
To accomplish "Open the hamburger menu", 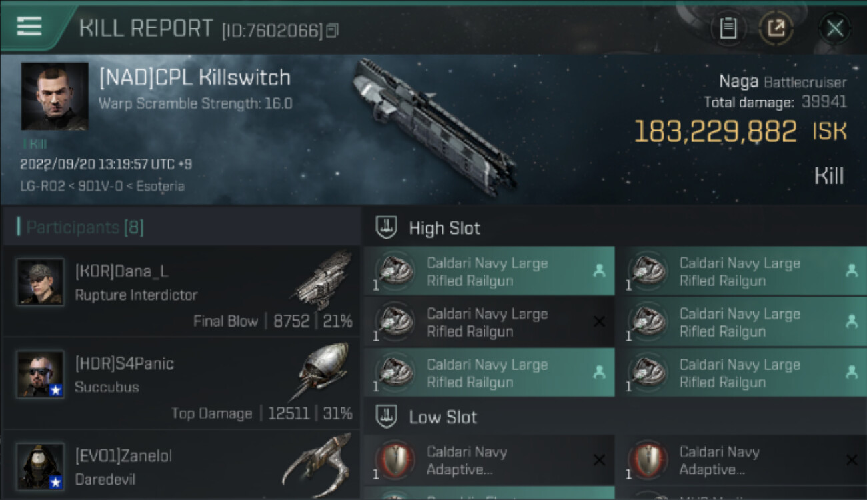I will (29, 26).
